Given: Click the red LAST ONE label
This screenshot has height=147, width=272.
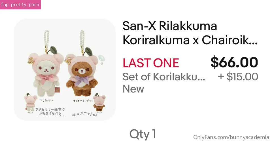Looking at the screenshot, I should pos(151,63).
